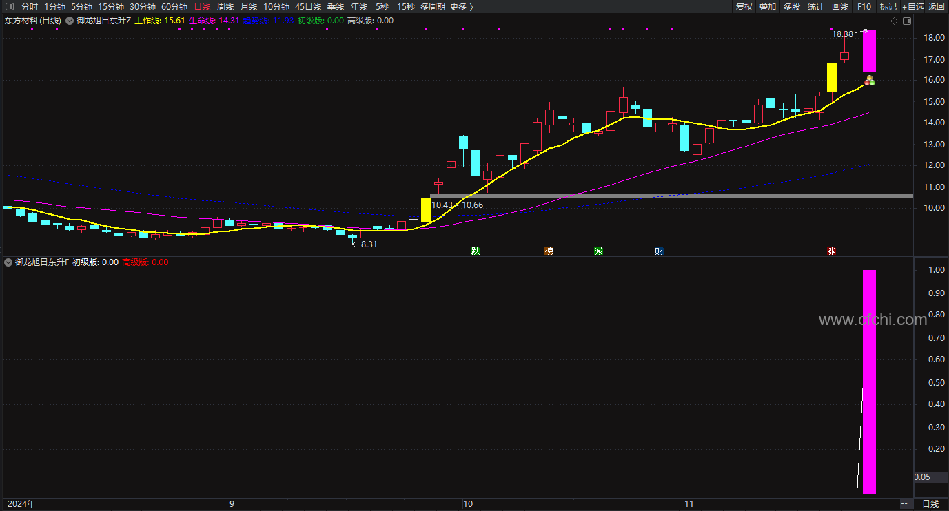The height and width of the screenshot is (511, 949).
Task: Select the 15秒 period tab
Action: pos(406,6)
